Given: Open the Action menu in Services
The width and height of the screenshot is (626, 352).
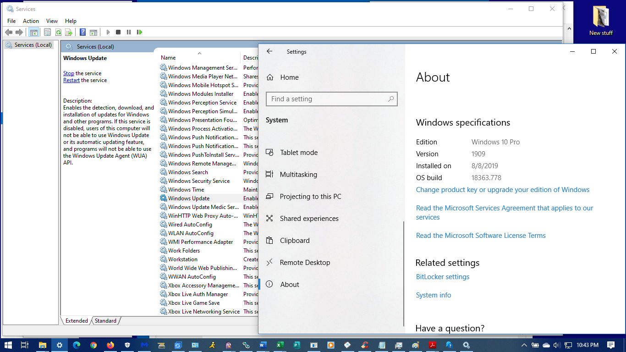Looking at the screenshot, I should [x=31, y=21].
